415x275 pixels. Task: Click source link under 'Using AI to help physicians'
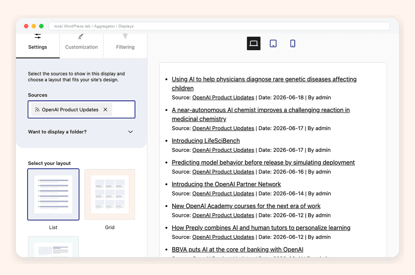click(x=223, y=97)
